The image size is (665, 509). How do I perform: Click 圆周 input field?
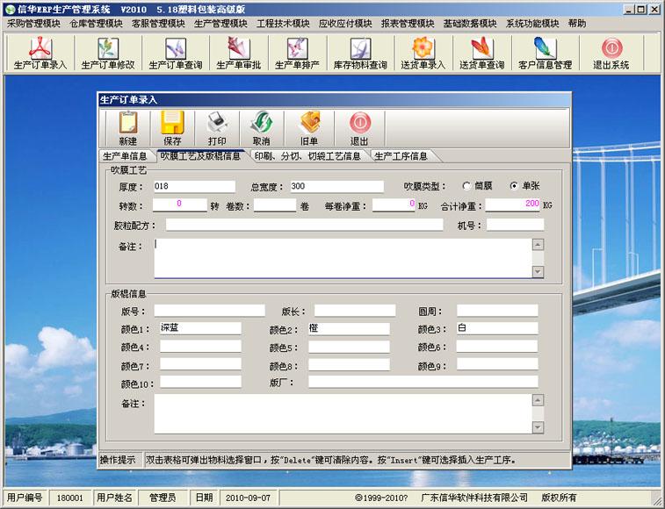(x=497, y=311)
